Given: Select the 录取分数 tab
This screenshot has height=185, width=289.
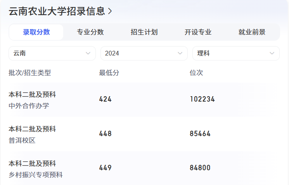Looking at the screenshot, I should [36, 32].
